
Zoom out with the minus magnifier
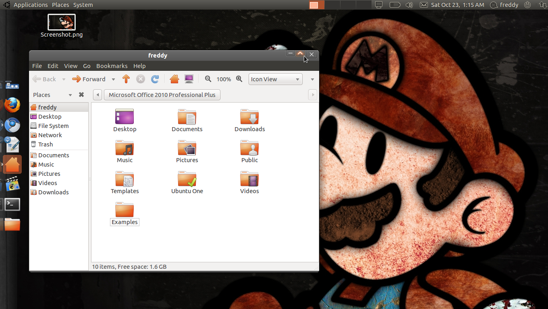208,79
